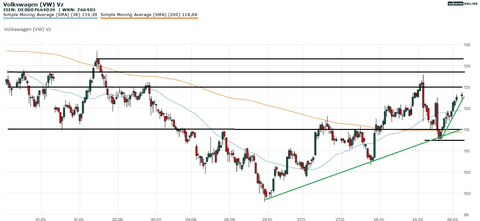
Task: Click the orange line swatch under SMA 200
Action: (x=149, y=18)
